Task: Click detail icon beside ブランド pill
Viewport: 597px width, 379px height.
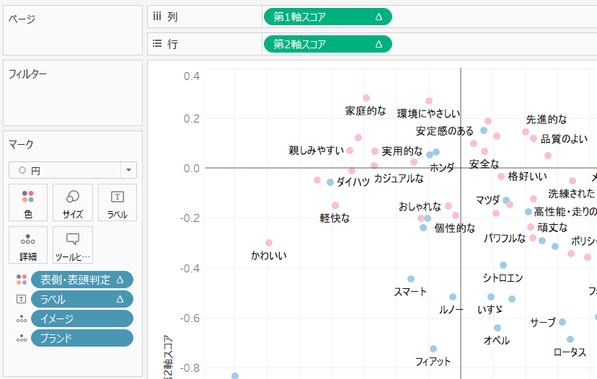Action: point(22,338)
